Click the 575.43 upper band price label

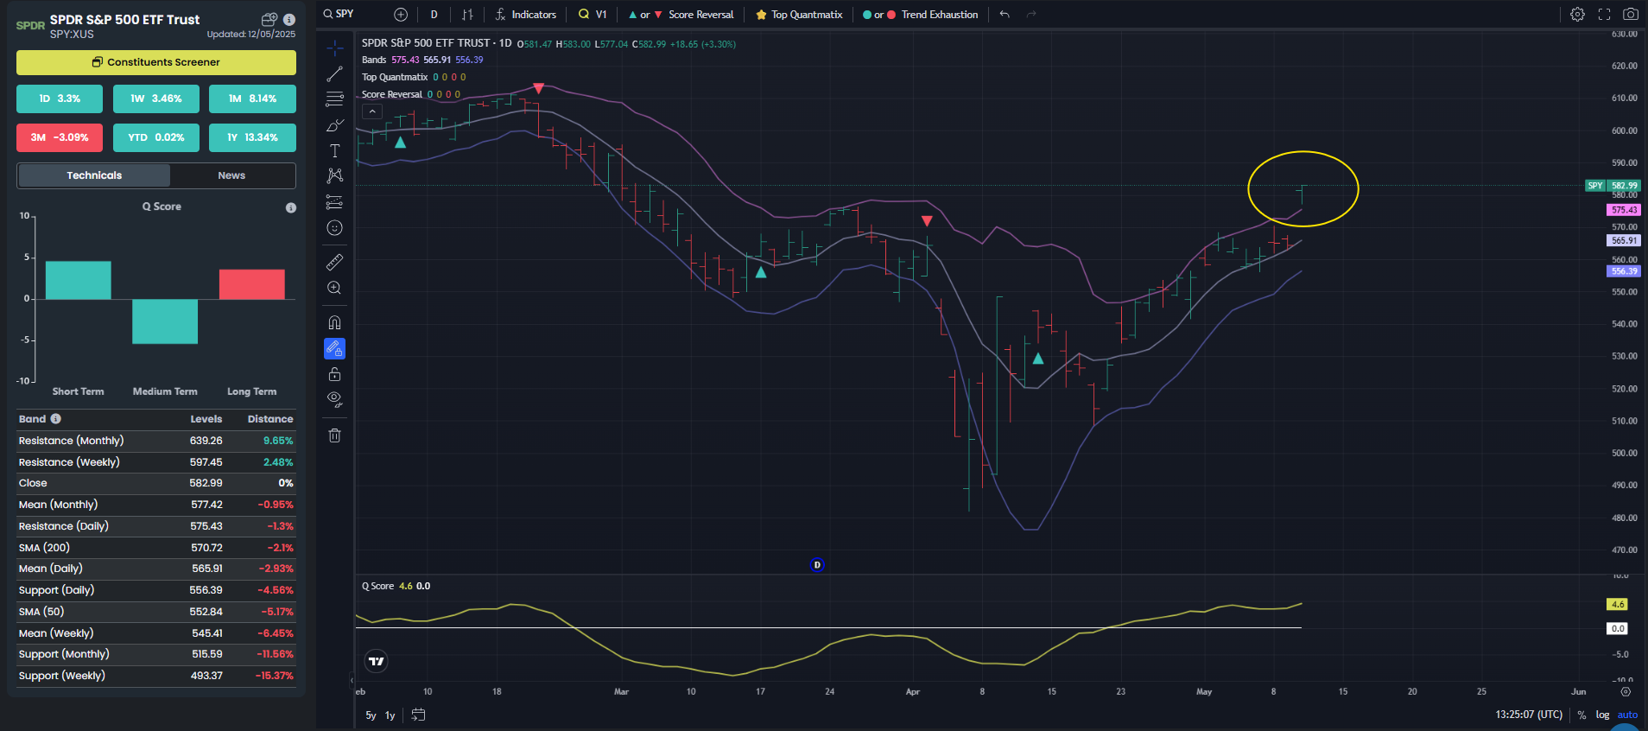tap(1624, 210)
